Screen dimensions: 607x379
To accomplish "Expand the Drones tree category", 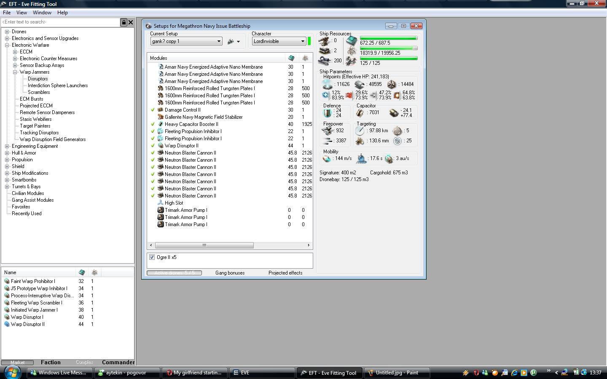I will 7,32.
